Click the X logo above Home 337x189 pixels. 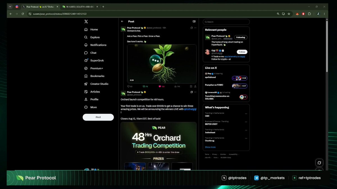pos(86,22)
